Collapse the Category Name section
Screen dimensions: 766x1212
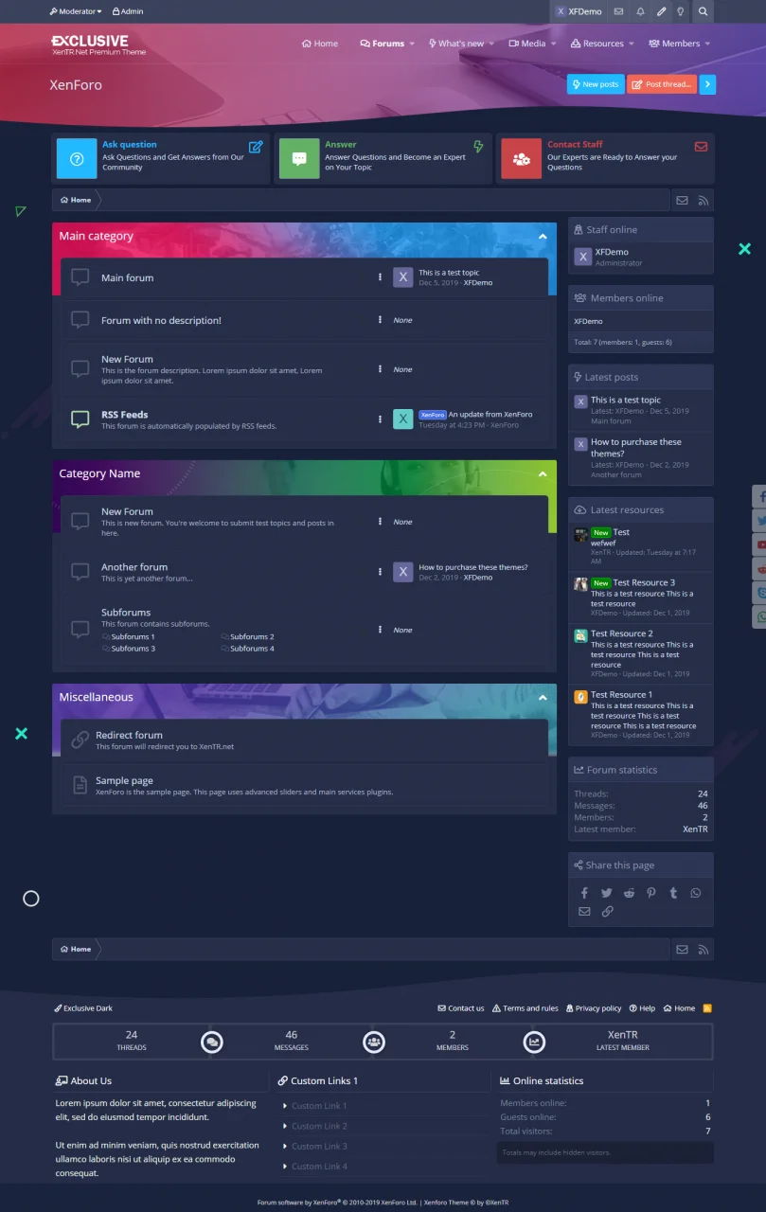tap(543, 474)
